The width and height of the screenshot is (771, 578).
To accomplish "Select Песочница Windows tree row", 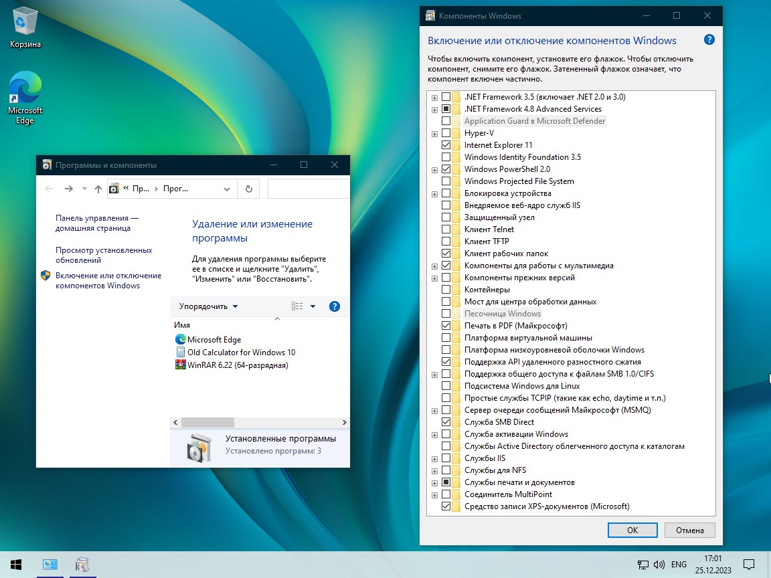I will tap(503, 314).
